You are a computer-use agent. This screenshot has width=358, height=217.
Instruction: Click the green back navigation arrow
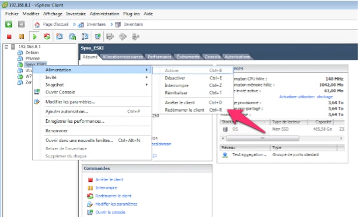coord(9,24)
